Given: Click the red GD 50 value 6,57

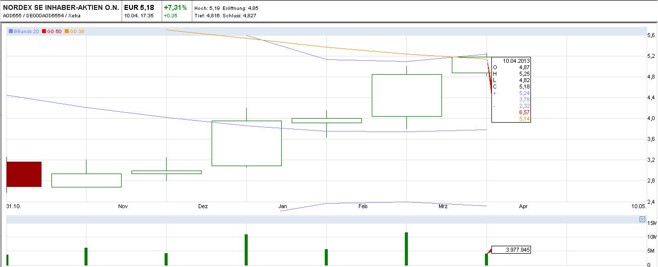Looking at the screenshot, I should pos(525,112).
